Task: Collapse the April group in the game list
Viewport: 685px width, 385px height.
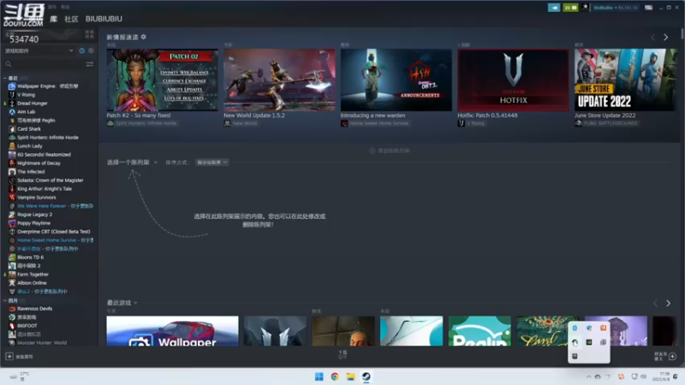Action: pos(5,300)
